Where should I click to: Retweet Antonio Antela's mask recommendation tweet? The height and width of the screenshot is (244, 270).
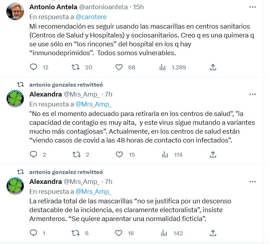pyautogui.click(x=75, y=67)
